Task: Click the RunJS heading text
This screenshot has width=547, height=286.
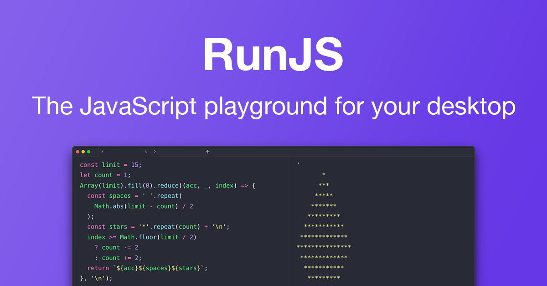Action: [x=273, y=54]
